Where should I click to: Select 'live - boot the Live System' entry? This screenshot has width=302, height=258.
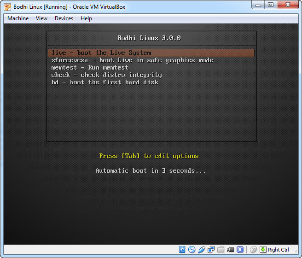click(151, 53)
